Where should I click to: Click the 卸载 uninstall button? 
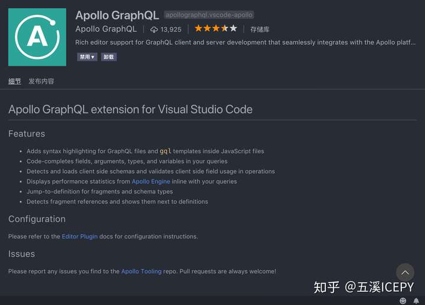tap(109, 57)
